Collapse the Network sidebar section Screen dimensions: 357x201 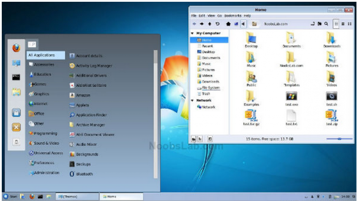point(193,101)
